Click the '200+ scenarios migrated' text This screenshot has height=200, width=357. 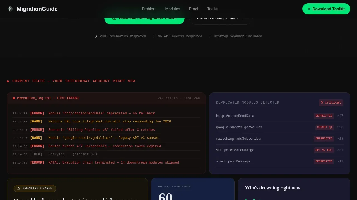tap(123, 36)
